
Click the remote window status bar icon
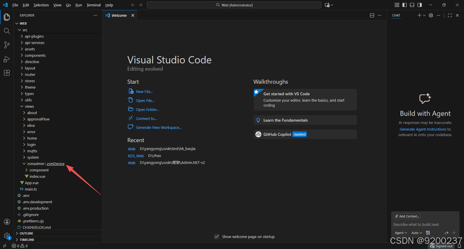coord(5,246)
